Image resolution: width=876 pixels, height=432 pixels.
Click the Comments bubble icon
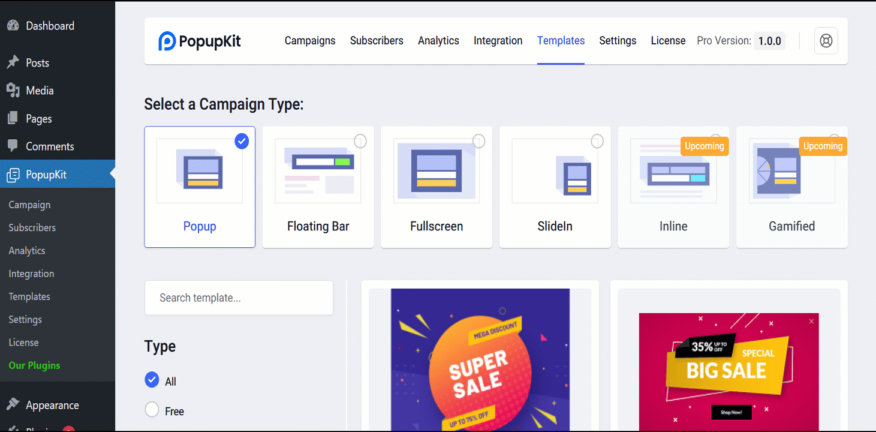(13, 146)
